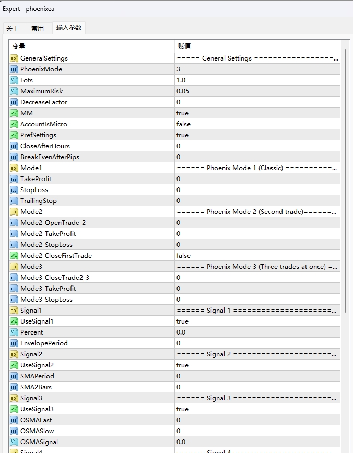This screenshot has height=453, width=353.
Task: Click the integer icon beside SMAPeriod
Action: click(14, 376)
